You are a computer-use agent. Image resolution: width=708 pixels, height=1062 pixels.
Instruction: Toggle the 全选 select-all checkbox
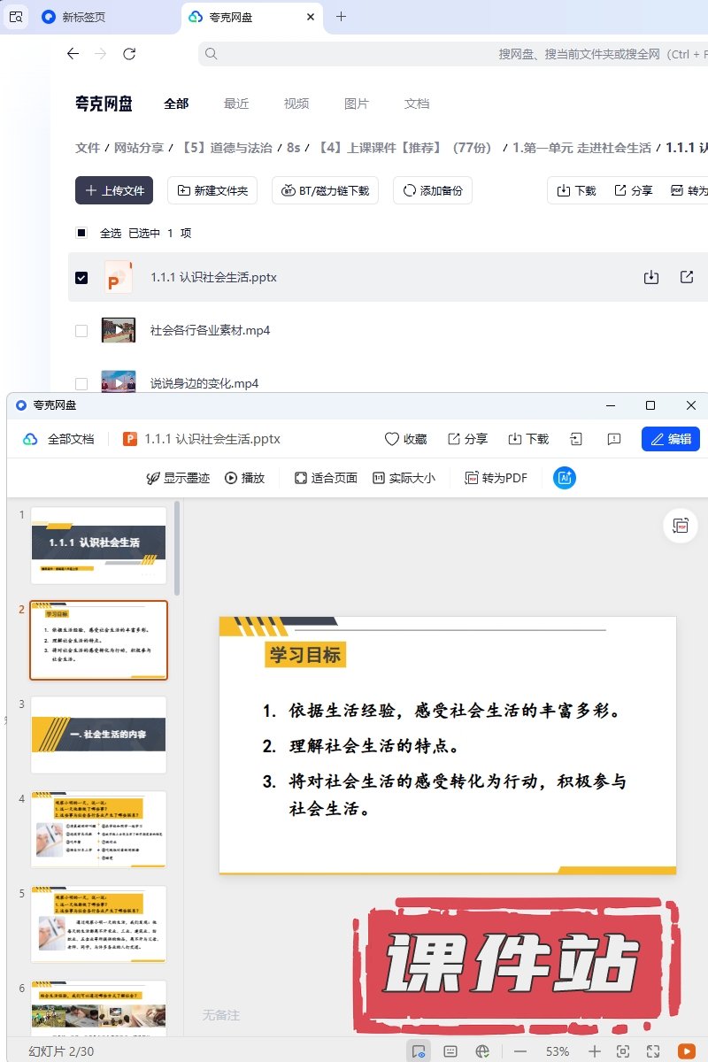pos(81,234)
